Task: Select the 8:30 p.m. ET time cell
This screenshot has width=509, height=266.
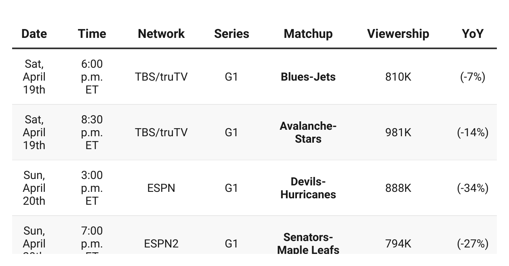Action: click(92, 133)
